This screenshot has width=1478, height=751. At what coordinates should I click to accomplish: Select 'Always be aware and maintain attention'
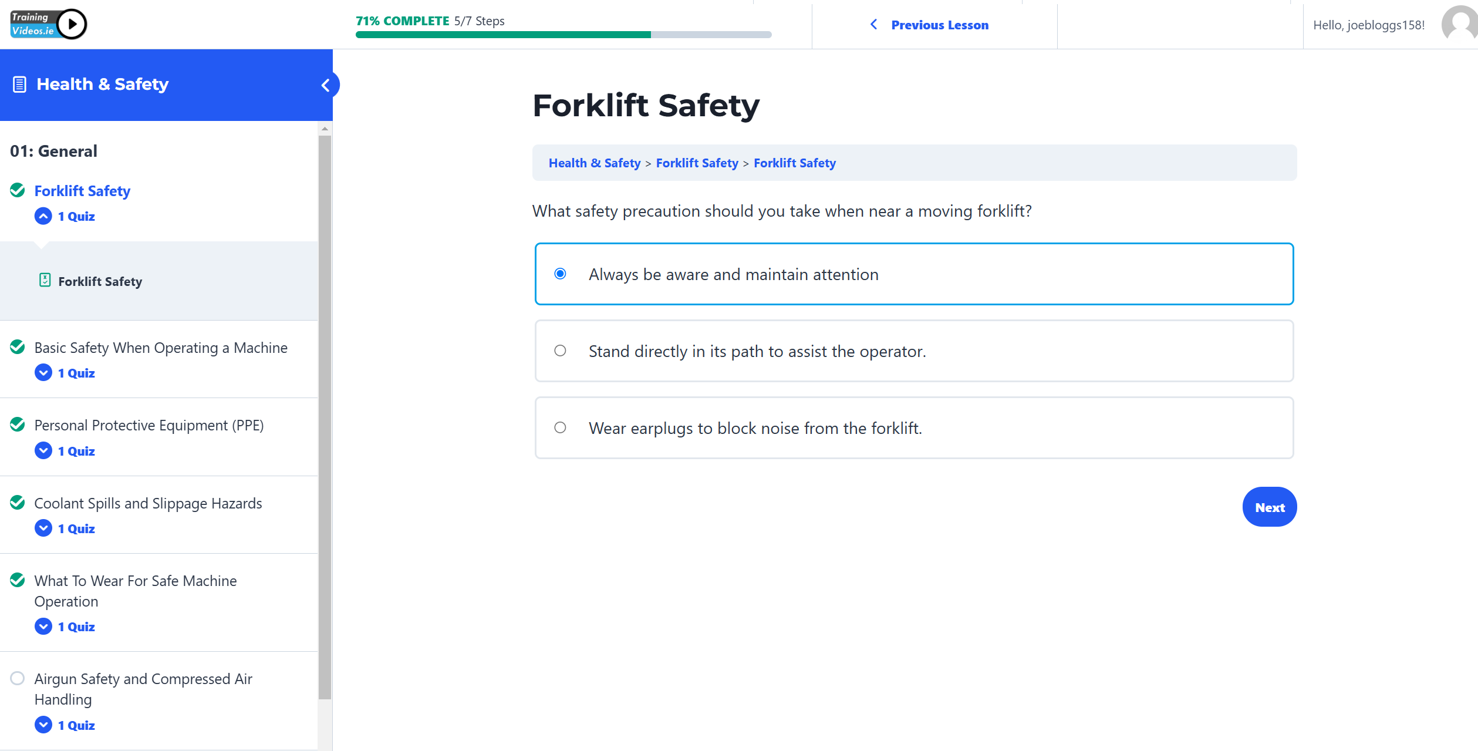pyautogui.click(x=560, y=274)
